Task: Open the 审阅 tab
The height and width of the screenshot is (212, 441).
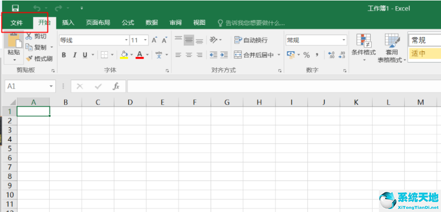Action: 175,23
